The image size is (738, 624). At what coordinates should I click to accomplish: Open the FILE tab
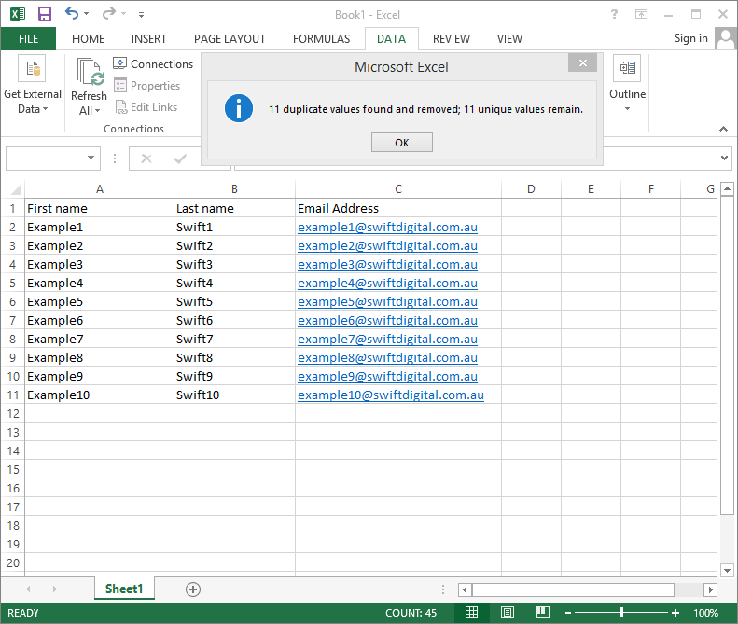(28, 38)
